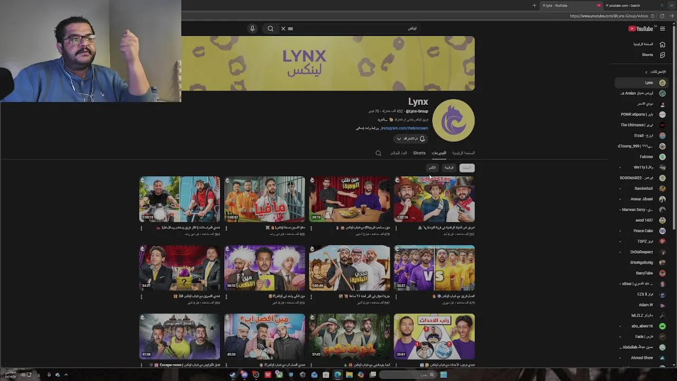
Task: Expand the subscribed bell dropdown button
Action: 410,139
